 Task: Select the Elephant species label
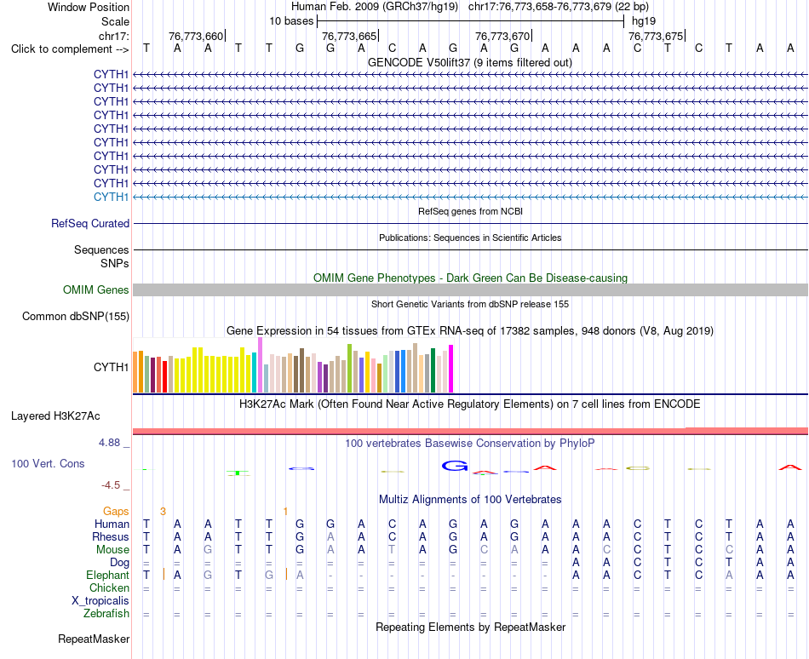(108, 575)
